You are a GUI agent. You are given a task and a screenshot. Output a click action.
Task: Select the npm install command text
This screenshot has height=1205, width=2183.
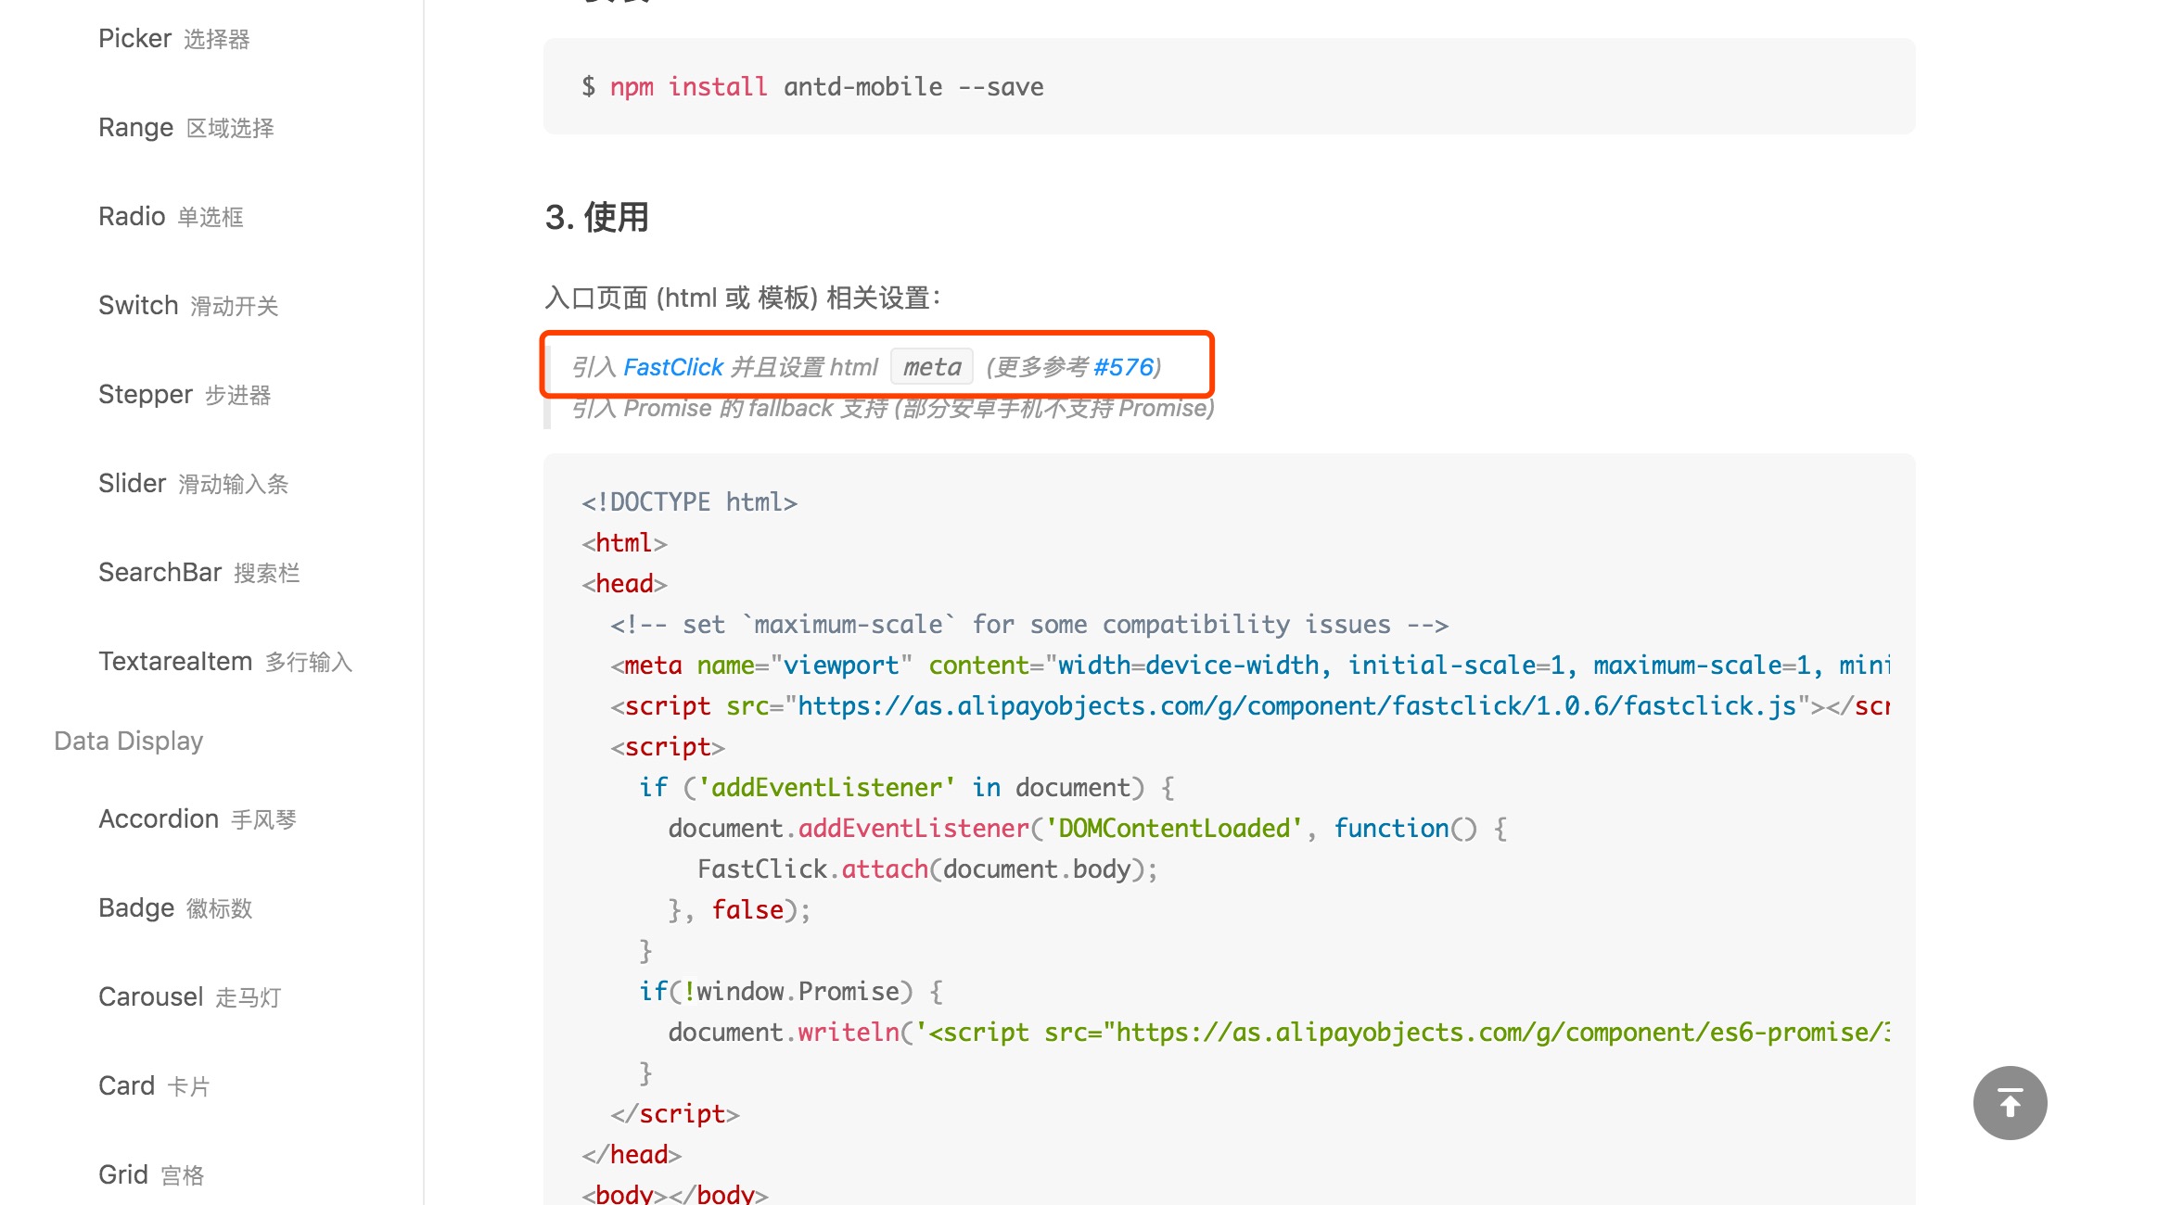(811, 86)
